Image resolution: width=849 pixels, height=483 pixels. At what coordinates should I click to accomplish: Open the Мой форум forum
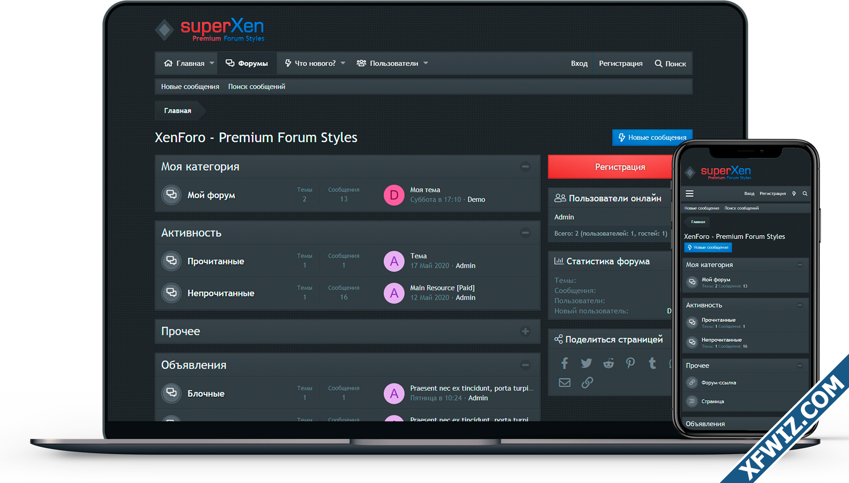click(211, 195)
